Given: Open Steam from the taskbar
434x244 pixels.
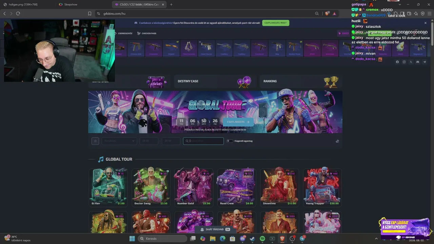Looking at the screenshot, I should pos(252,239).
